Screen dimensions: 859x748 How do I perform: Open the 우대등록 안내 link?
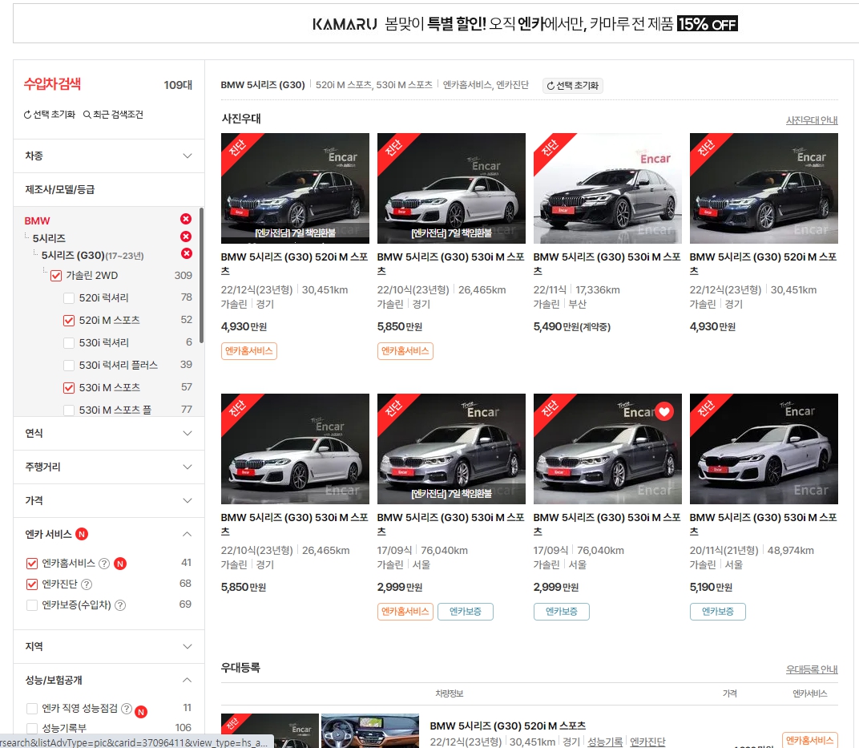[812, 669]
